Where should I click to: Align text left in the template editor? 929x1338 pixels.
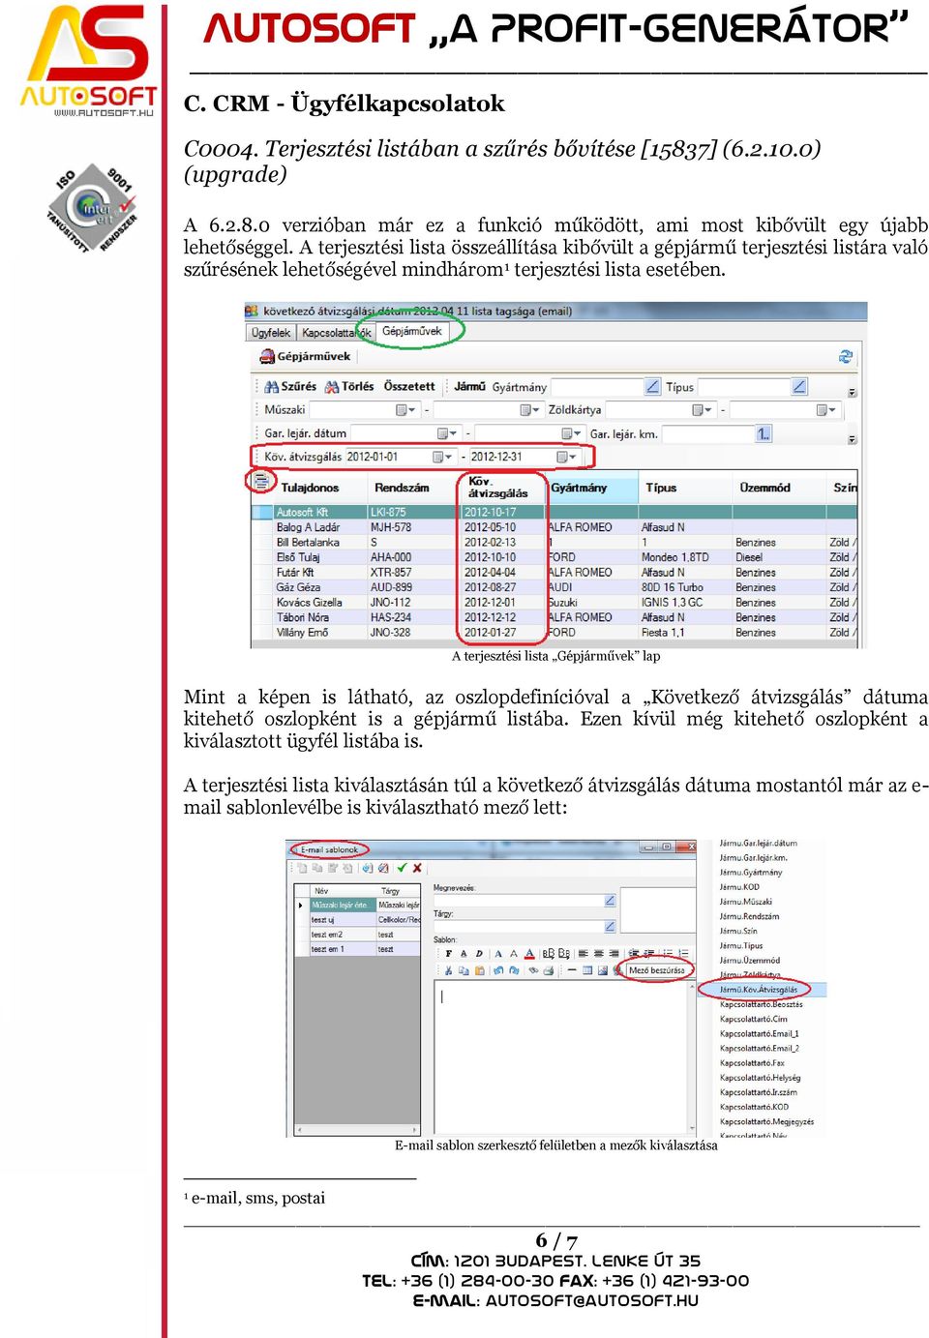coord(584,954)
